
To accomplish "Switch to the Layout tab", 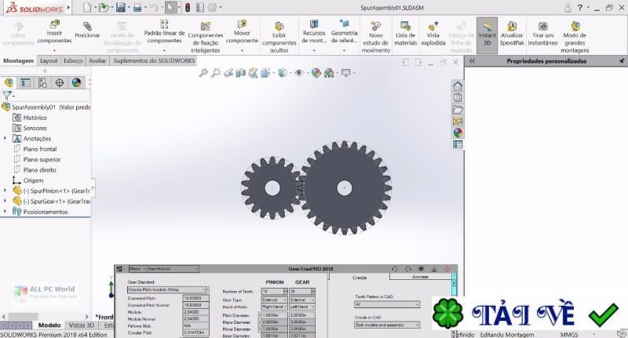I will click(49, 61).
